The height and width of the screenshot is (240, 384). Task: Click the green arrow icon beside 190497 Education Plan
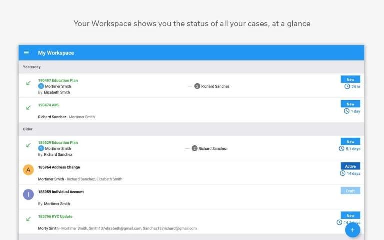click(x=28, y=83)
